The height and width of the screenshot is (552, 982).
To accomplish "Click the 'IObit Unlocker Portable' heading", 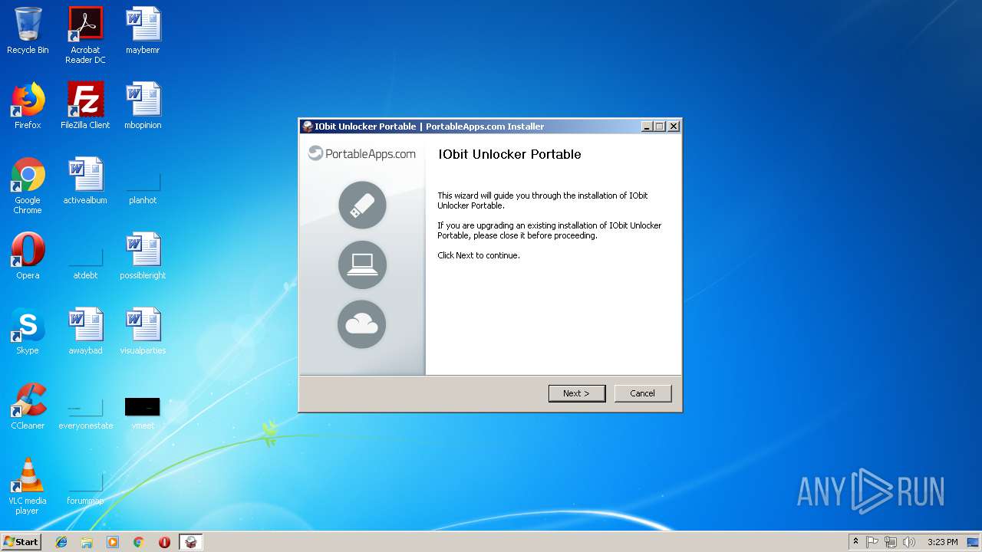I will (509, 154).
